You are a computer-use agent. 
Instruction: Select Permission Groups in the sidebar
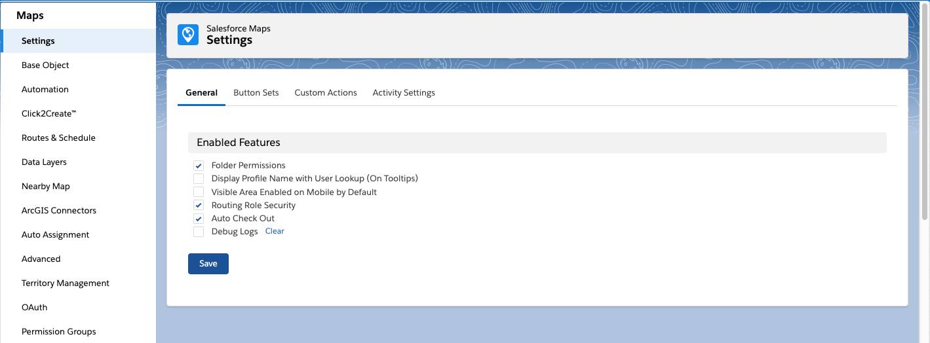coord(78,331)
